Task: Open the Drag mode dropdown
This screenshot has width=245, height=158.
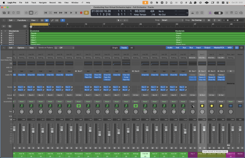Action: 198,20
